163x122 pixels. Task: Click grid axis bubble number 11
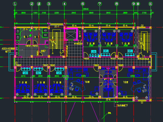[x=151, y=4]
